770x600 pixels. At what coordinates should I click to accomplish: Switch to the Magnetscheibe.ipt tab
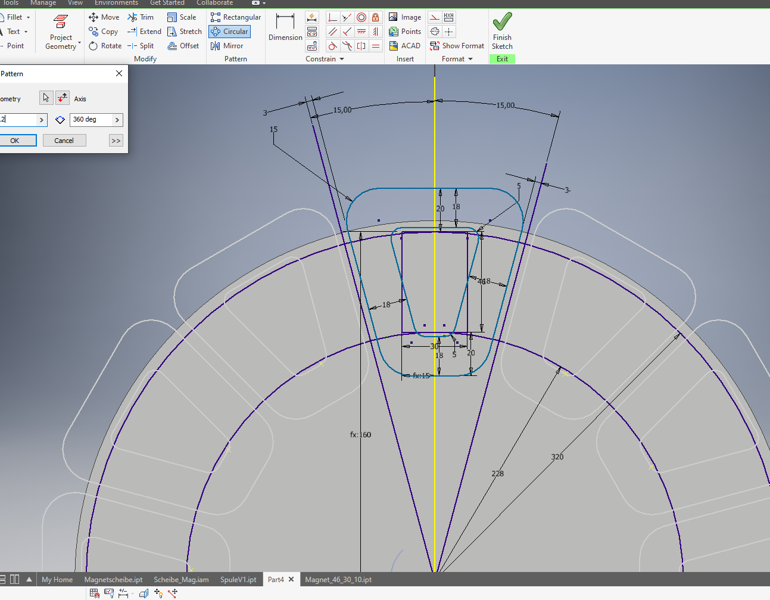[x=113, y=580]
